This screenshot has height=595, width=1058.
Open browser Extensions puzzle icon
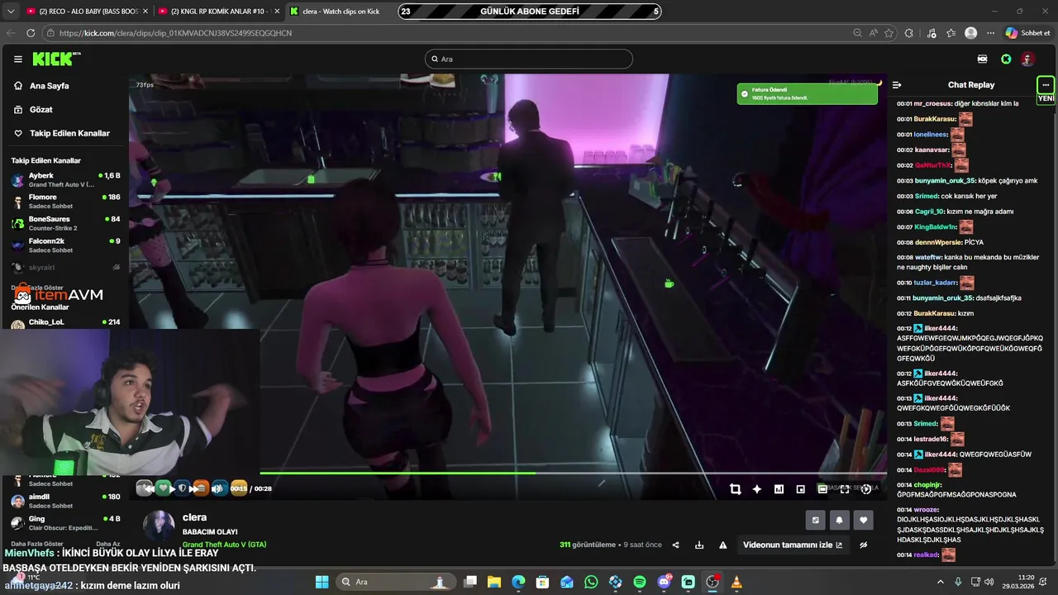click(x=909, y=33)
